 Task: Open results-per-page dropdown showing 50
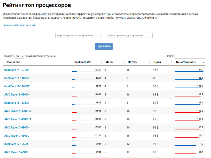19,56
